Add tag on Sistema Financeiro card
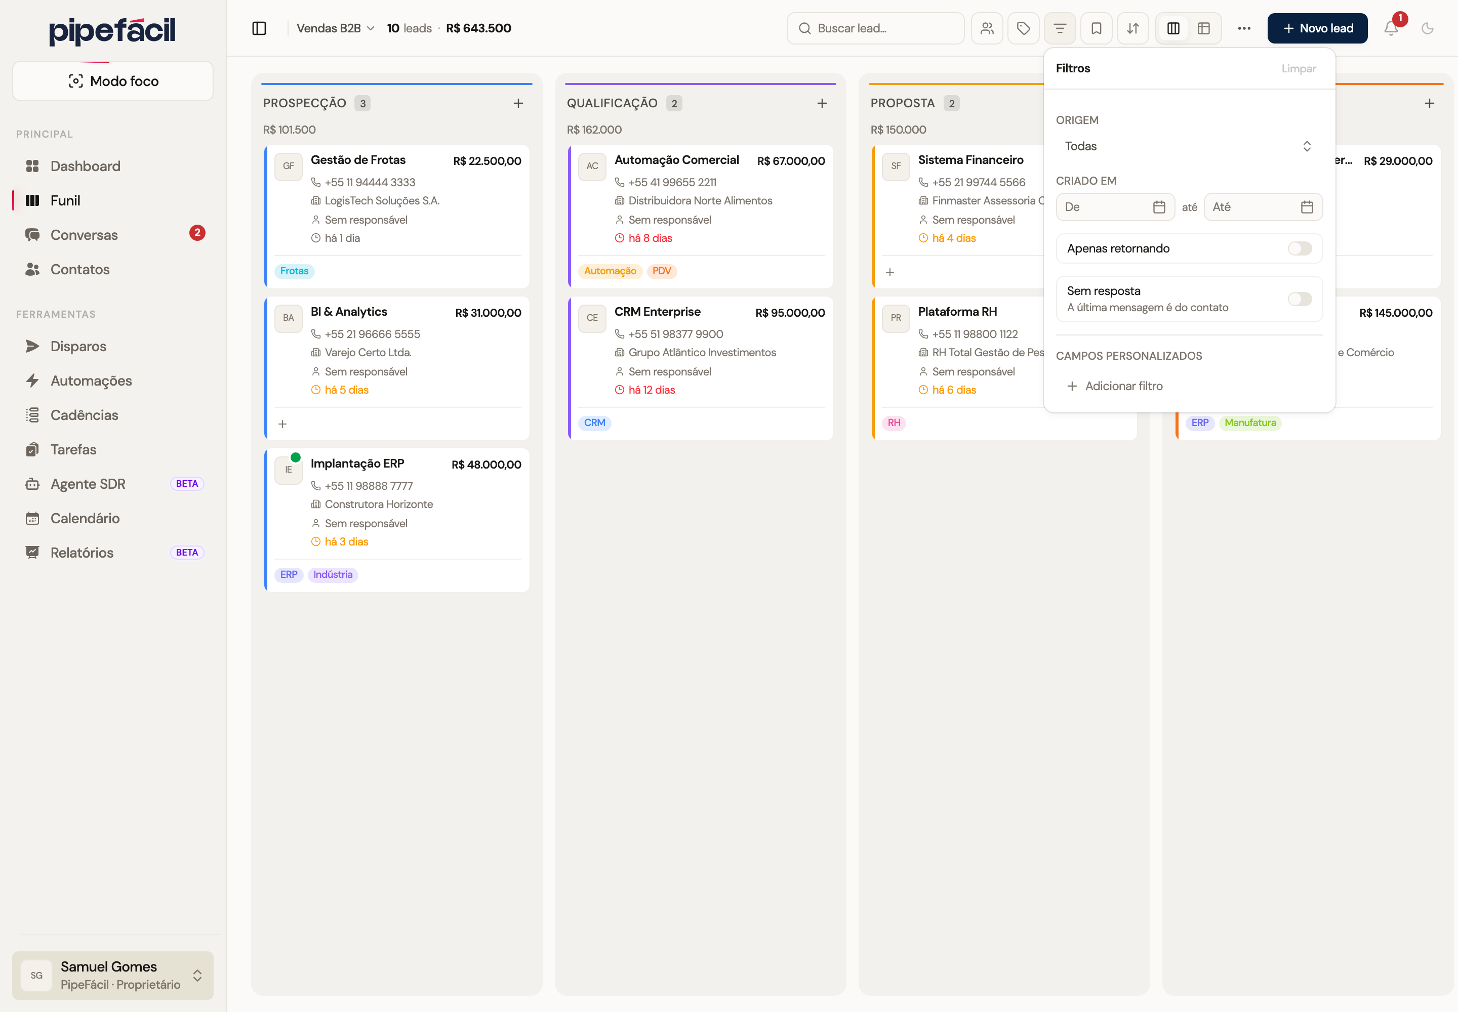Image resolution: width=1458 pixels, height=1012 pixels. pyautogui.click(x=889, y=272)
